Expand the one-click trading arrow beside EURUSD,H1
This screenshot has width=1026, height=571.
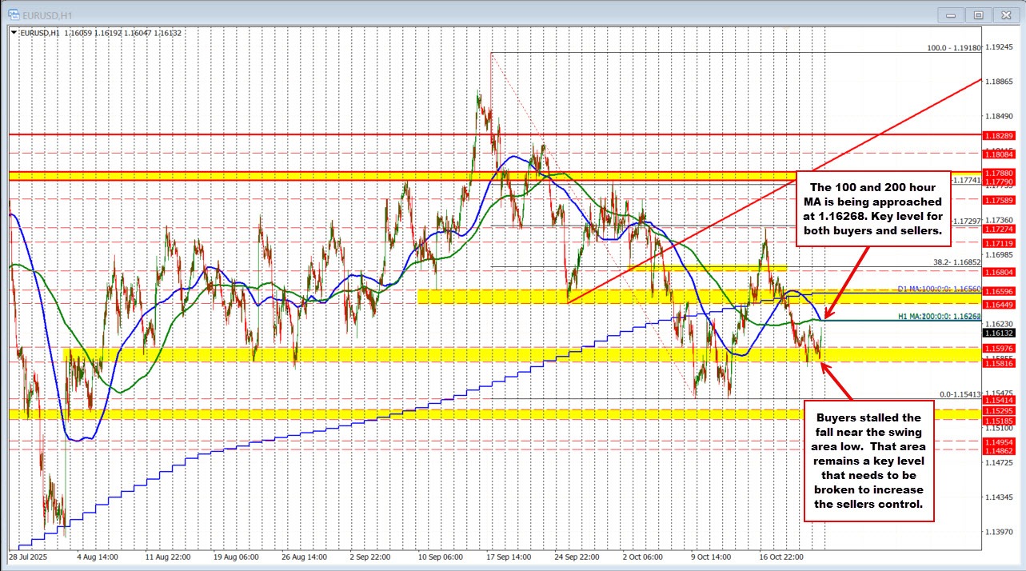(16, 33)
